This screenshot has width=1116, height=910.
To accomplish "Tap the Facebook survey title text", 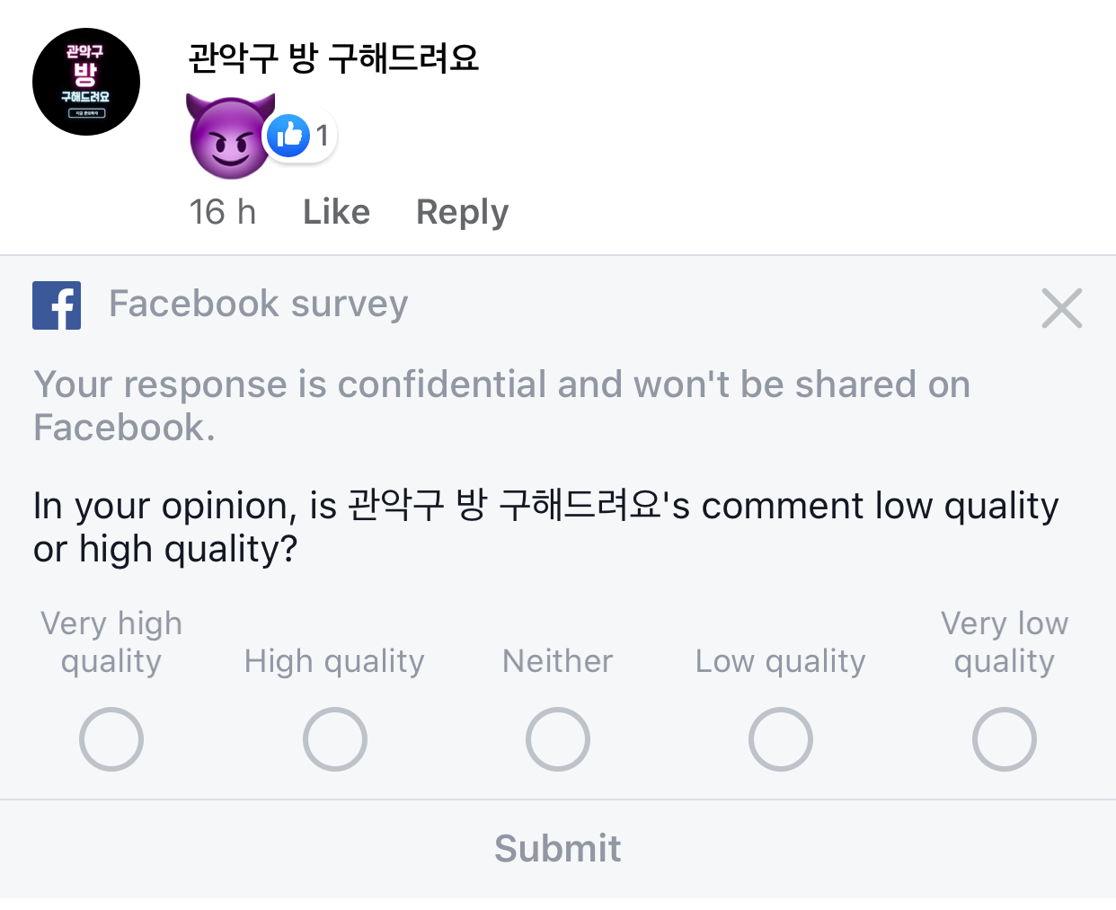I will 259,304.
